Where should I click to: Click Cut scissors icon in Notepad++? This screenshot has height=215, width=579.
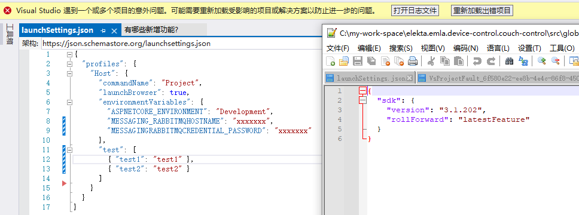[431, 62]
